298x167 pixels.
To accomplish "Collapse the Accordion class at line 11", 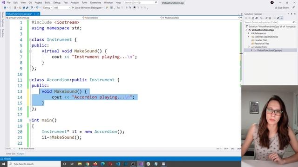I will tap(30, 80).
